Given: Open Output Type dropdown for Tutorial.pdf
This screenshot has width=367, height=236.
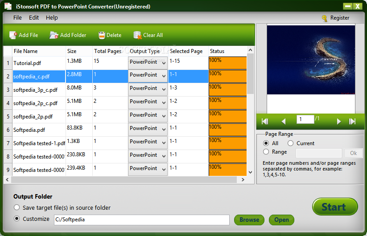Looking at the screenshot, I should pos(148,63).
